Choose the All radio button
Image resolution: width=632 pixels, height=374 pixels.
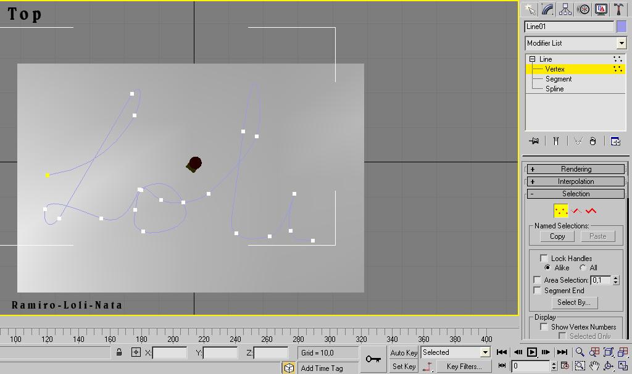click(583, 268)
